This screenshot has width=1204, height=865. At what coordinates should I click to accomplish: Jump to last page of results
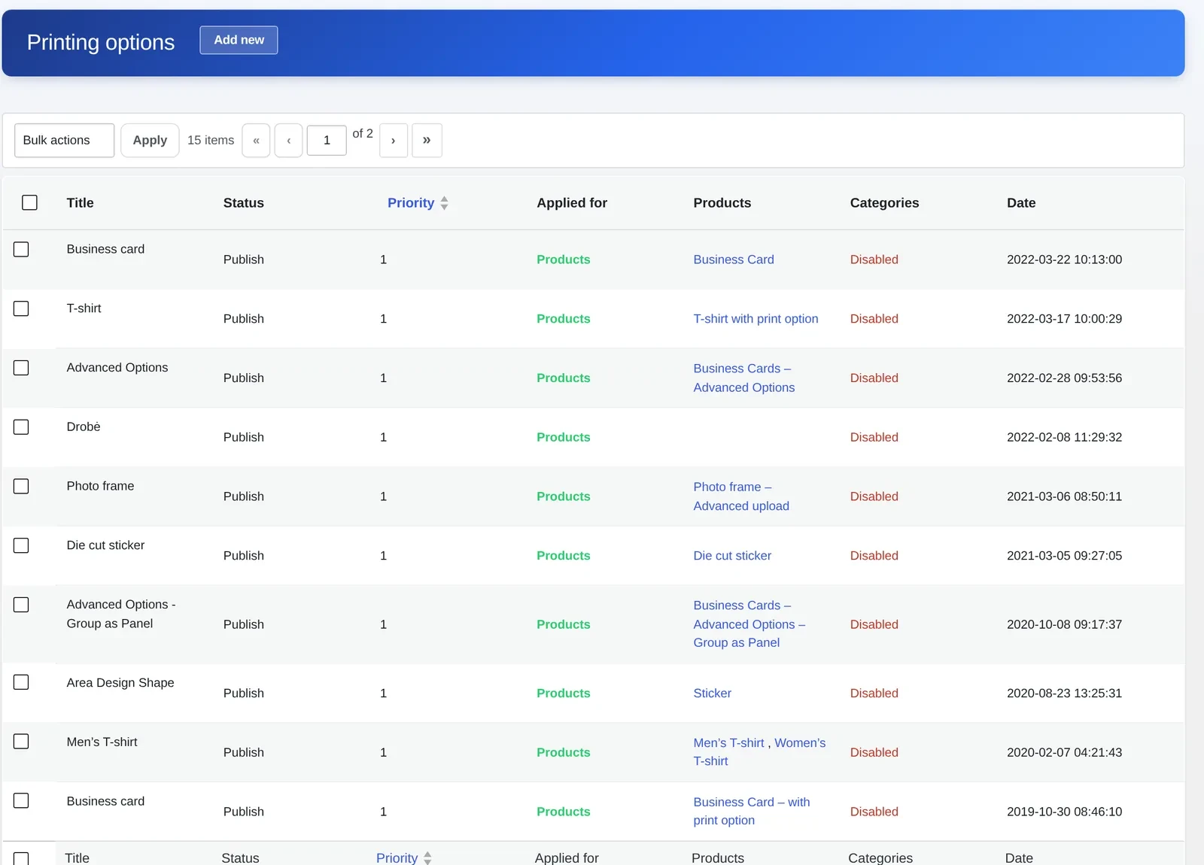click(x=427, y=141)
